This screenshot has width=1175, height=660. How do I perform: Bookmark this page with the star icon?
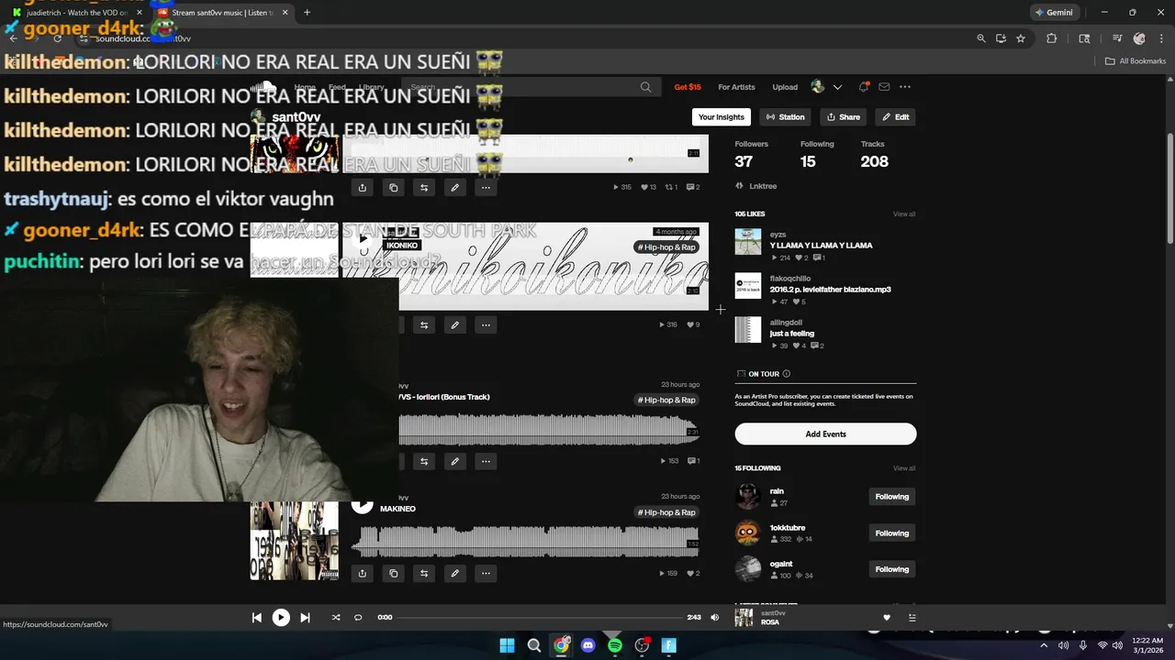click(x=1021, y=38)
